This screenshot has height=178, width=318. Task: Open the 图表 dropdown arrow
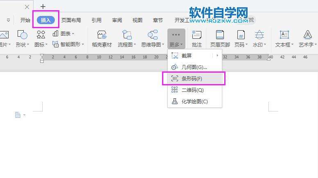click(x=73, y=33)
